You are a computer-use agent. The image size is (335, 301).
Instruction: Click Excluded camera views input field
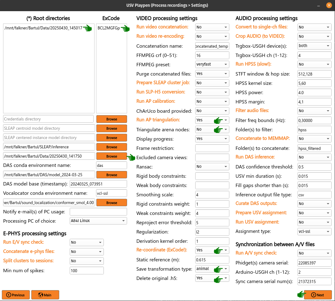[212, 158]
